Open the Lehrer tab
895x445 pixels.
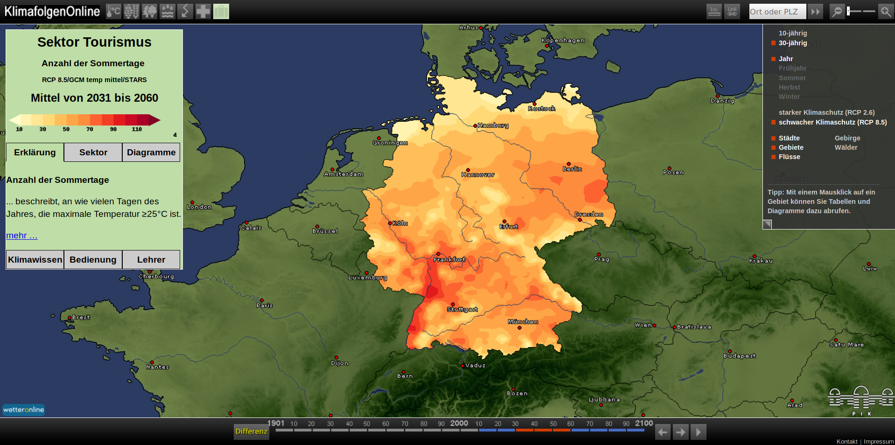coord(151,260)
